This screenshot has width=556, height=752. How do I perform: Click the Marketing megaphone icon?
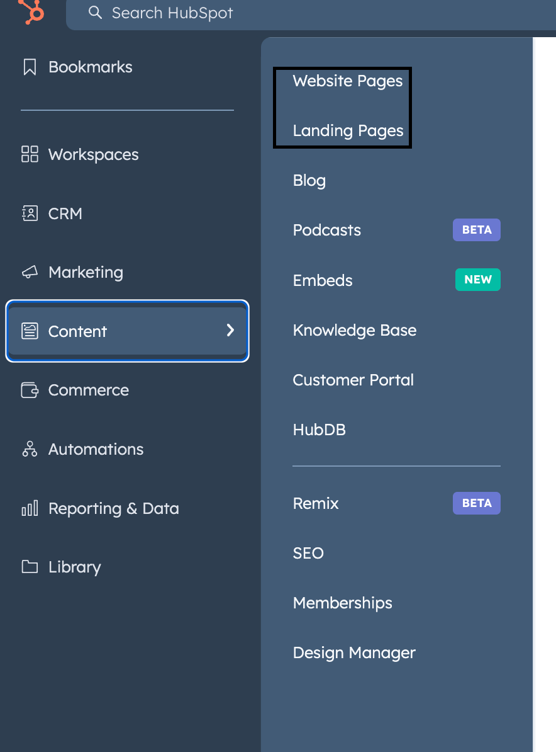pyautogui.click(x=30, y=273)
